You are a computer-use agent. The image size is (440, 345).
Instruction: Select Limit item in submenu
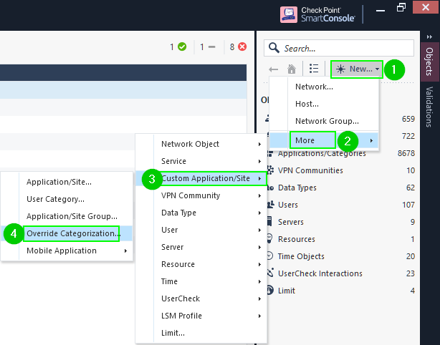[x=173, y=333]
